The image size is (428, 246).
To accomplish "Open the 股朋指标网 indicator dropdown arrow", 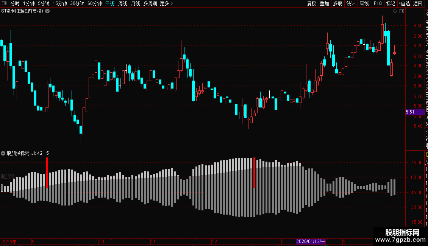I will [3, 153].
